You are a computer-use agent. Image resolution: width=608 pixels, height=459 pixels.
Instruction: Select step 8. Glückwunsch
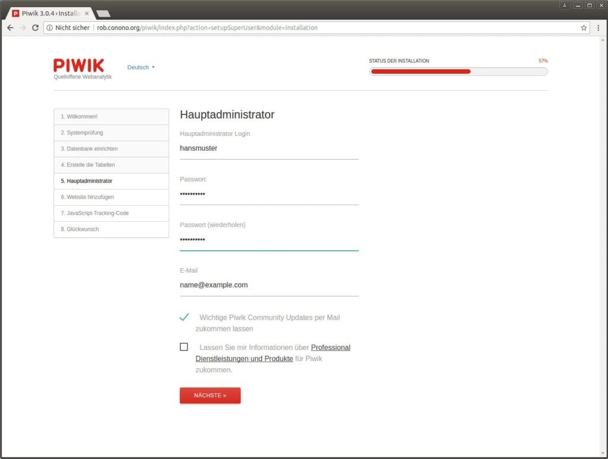[111, 230]
